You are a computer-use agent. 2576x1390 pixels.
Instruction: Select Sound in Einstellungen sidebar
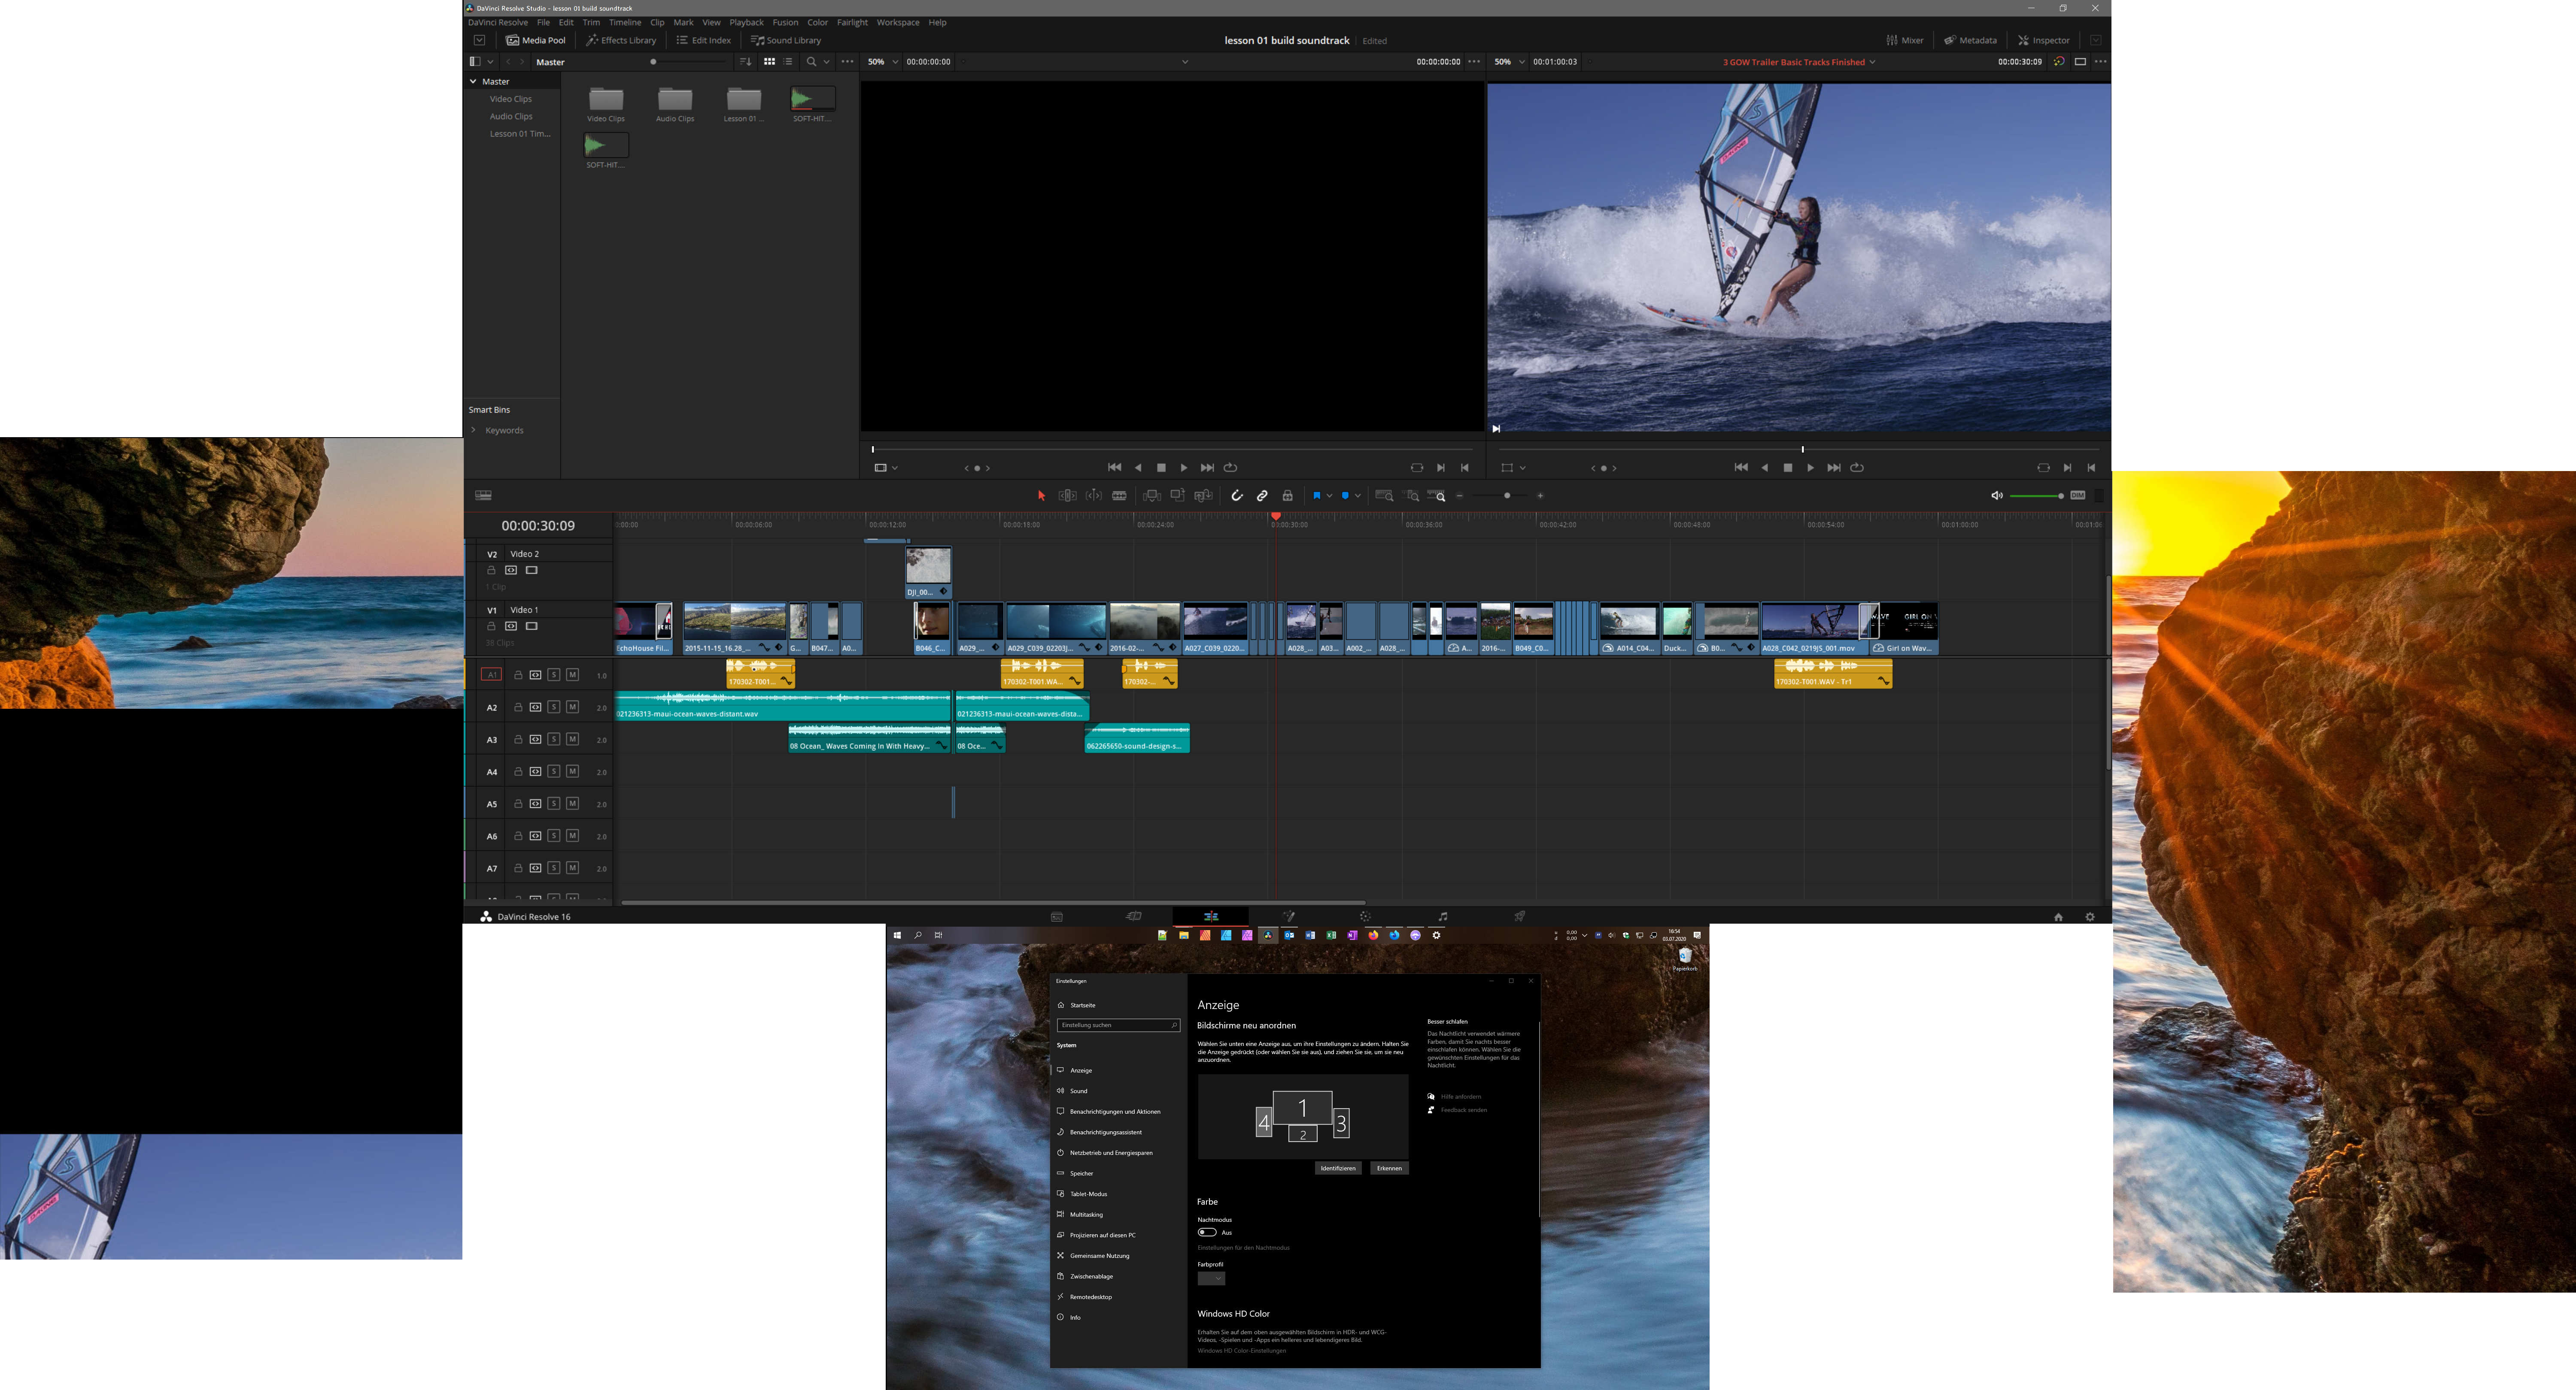[1078, 1091]
